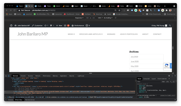
Task: Switch to DevTools Network tab
Action: point(38,76)
